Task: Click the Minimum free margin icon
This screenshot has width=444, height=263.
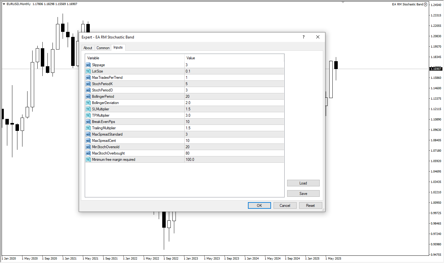Action: 88,160
